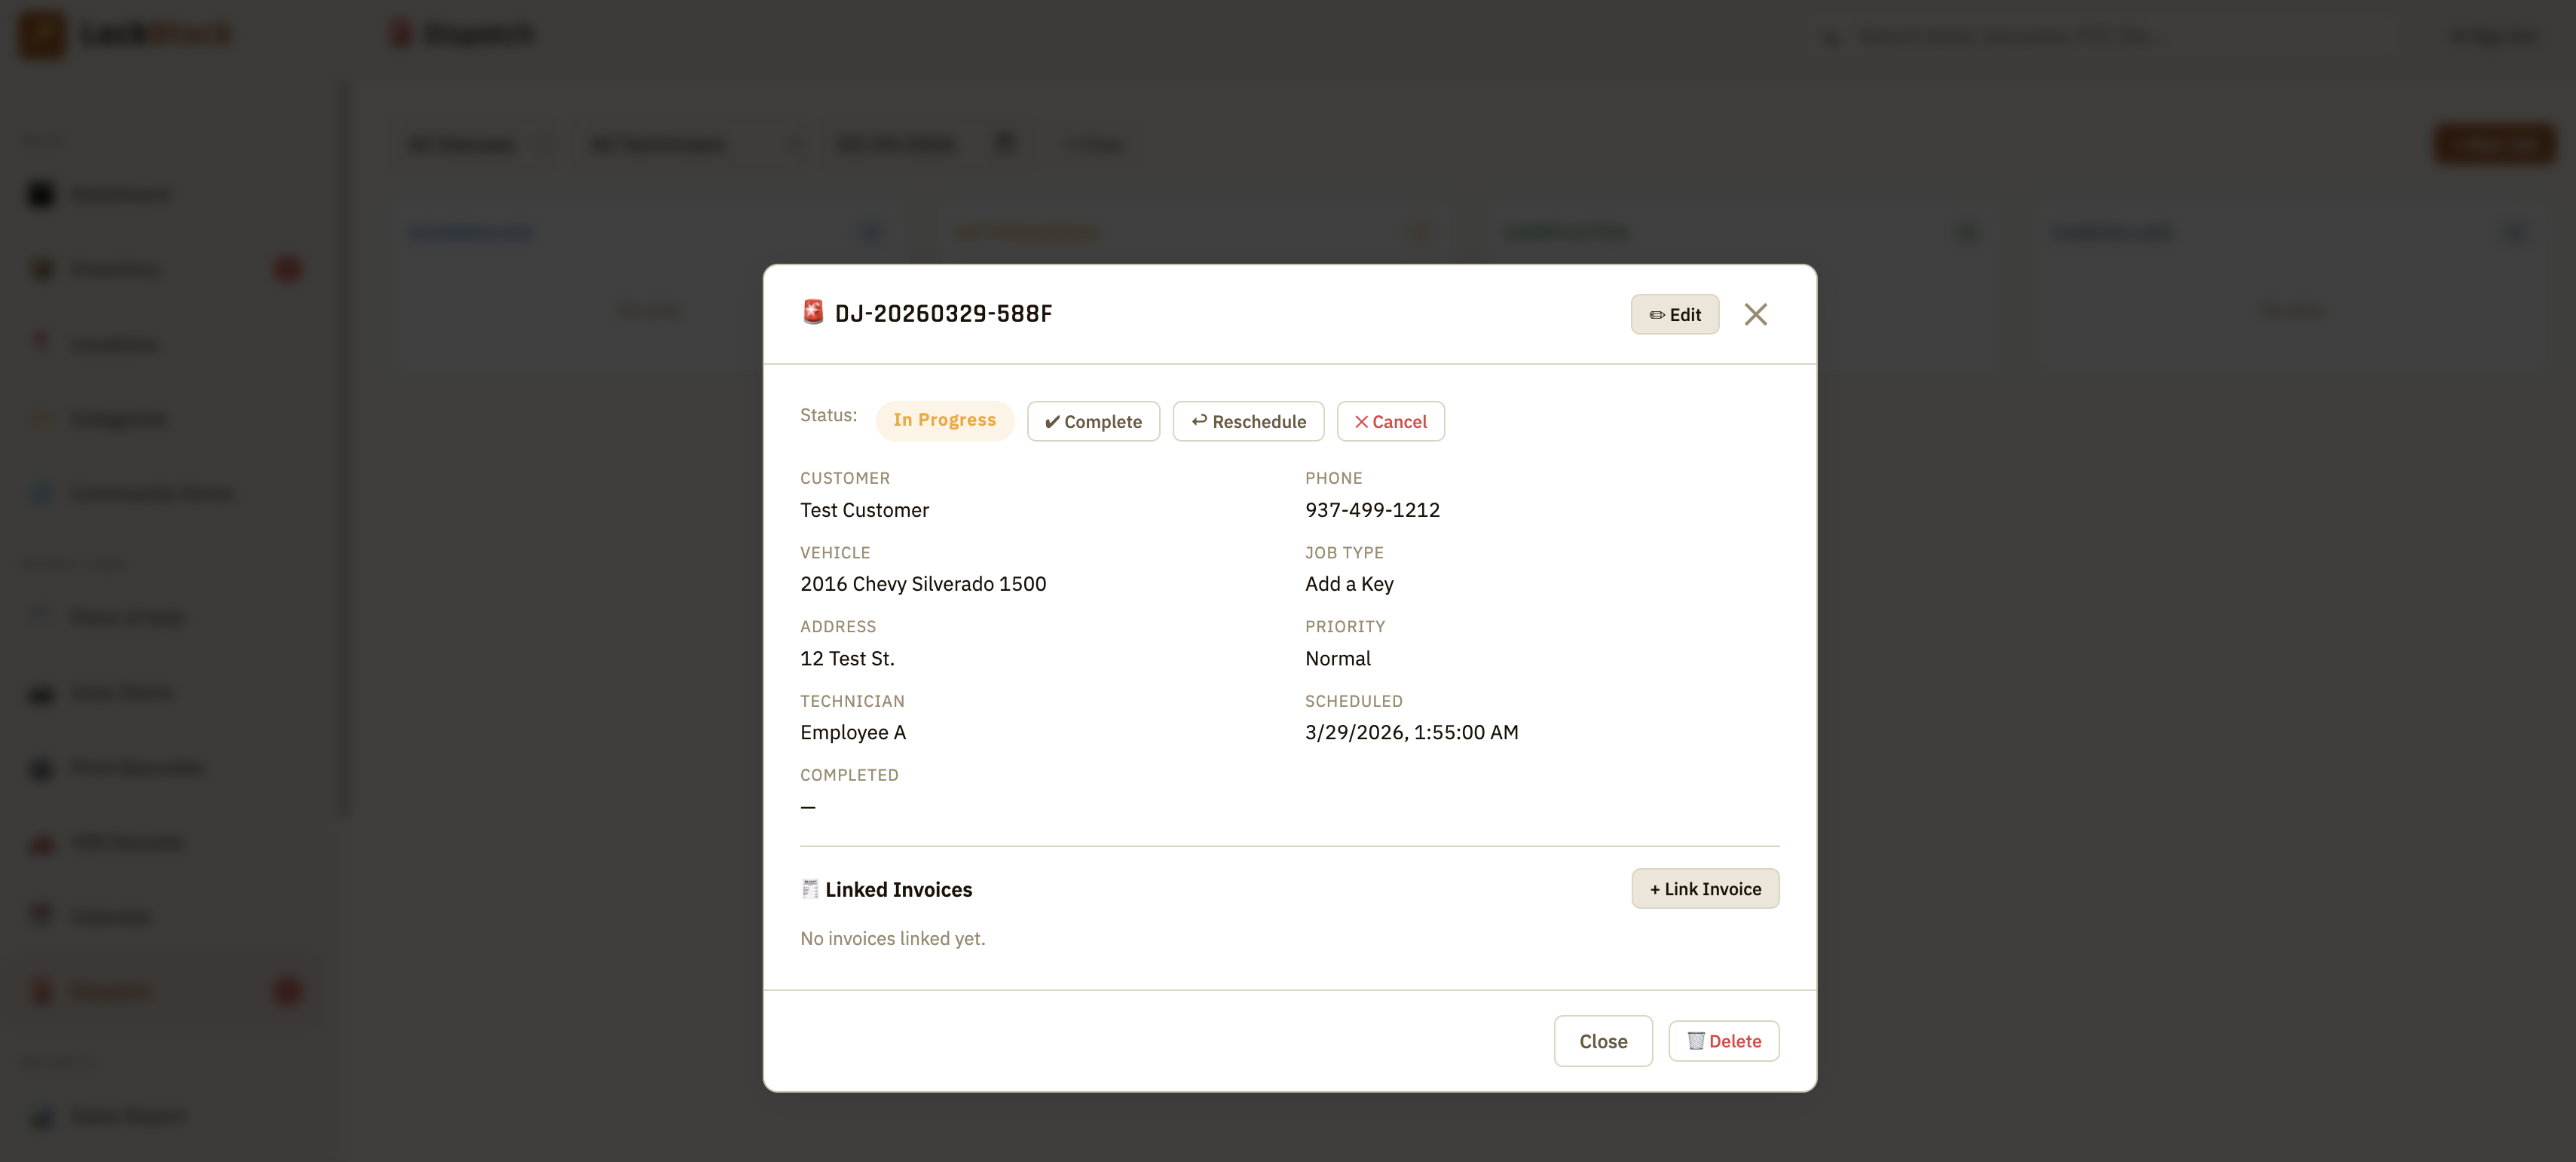
Task: Delete this job with the trash button
Action: coord(1723,1041)
